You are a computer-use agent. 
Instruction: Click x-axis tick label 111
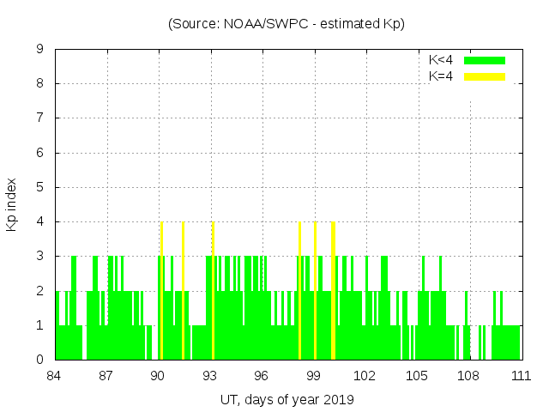[520, 376]
